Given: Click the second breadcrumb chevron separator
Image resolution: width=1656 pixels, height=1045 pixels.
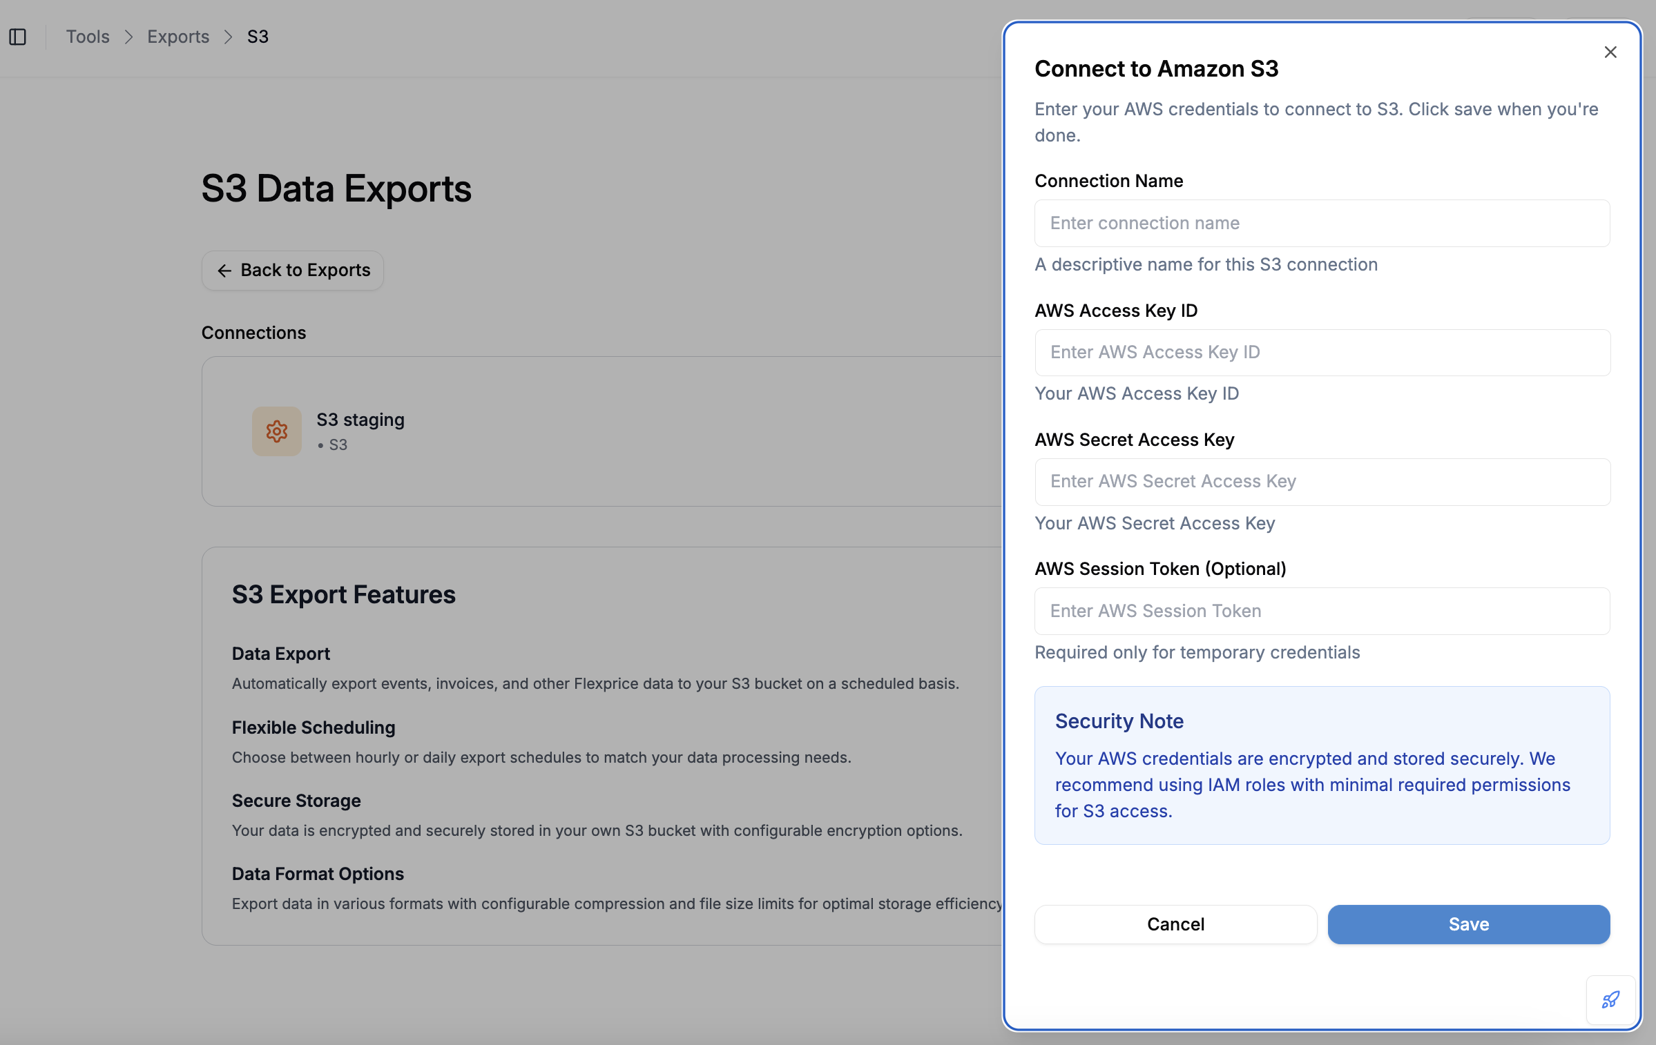Looking at the screenshot, I should (x=228, y=37).
